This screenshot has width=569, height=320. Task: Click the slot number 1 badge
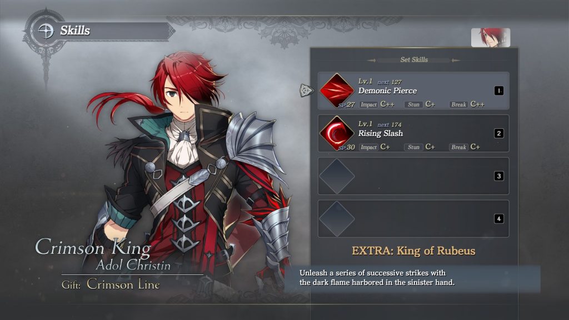pos(499,91)
